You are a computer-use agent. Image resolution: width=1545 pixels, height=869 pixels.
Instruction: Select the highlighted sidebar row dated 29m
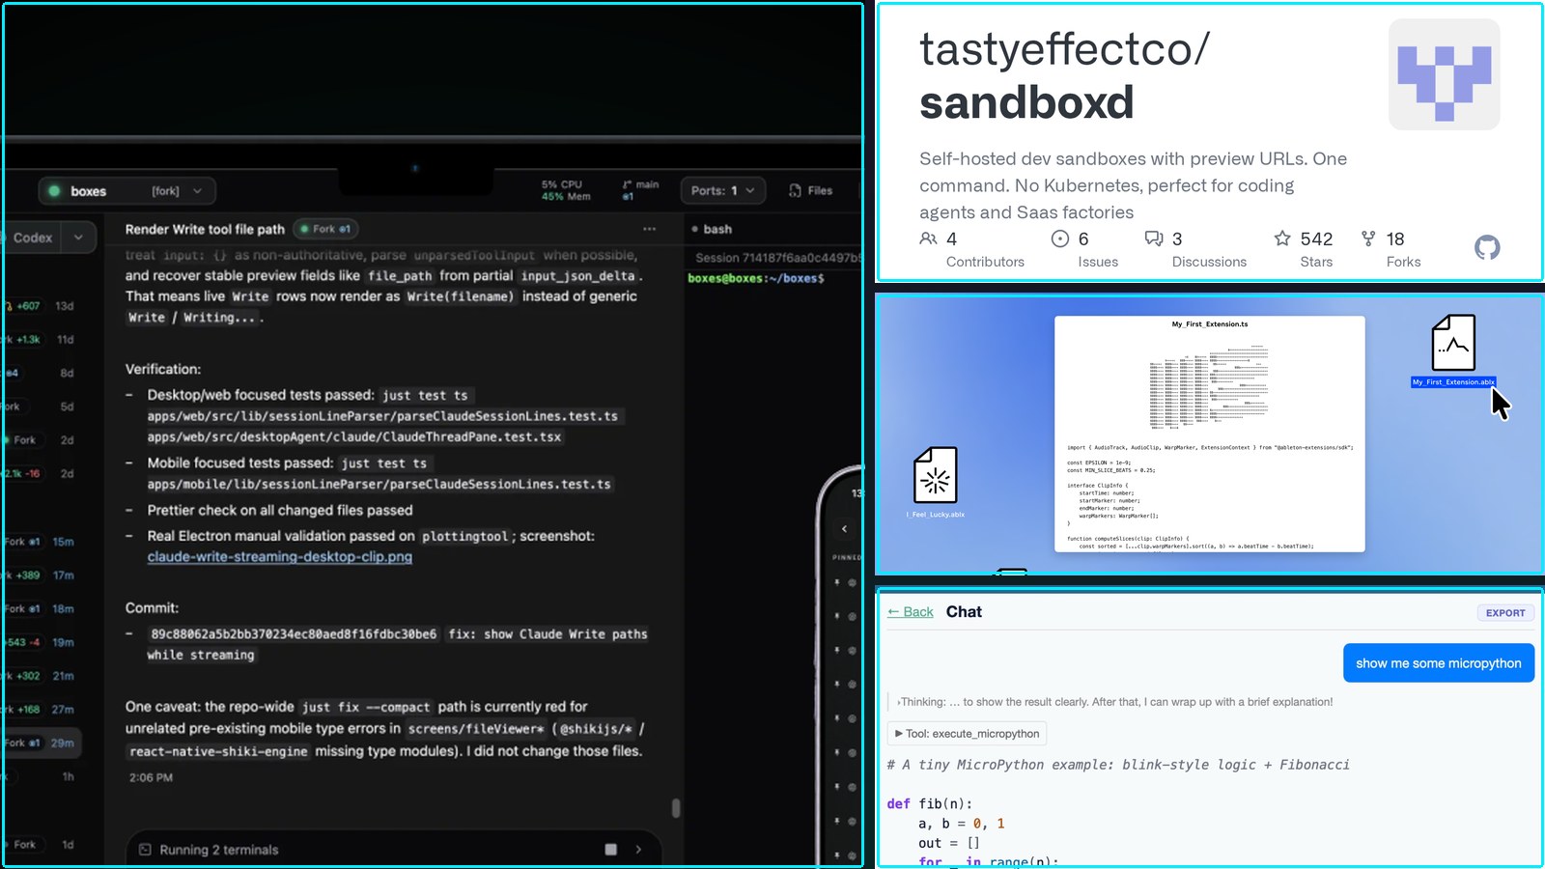coord(40,743)
